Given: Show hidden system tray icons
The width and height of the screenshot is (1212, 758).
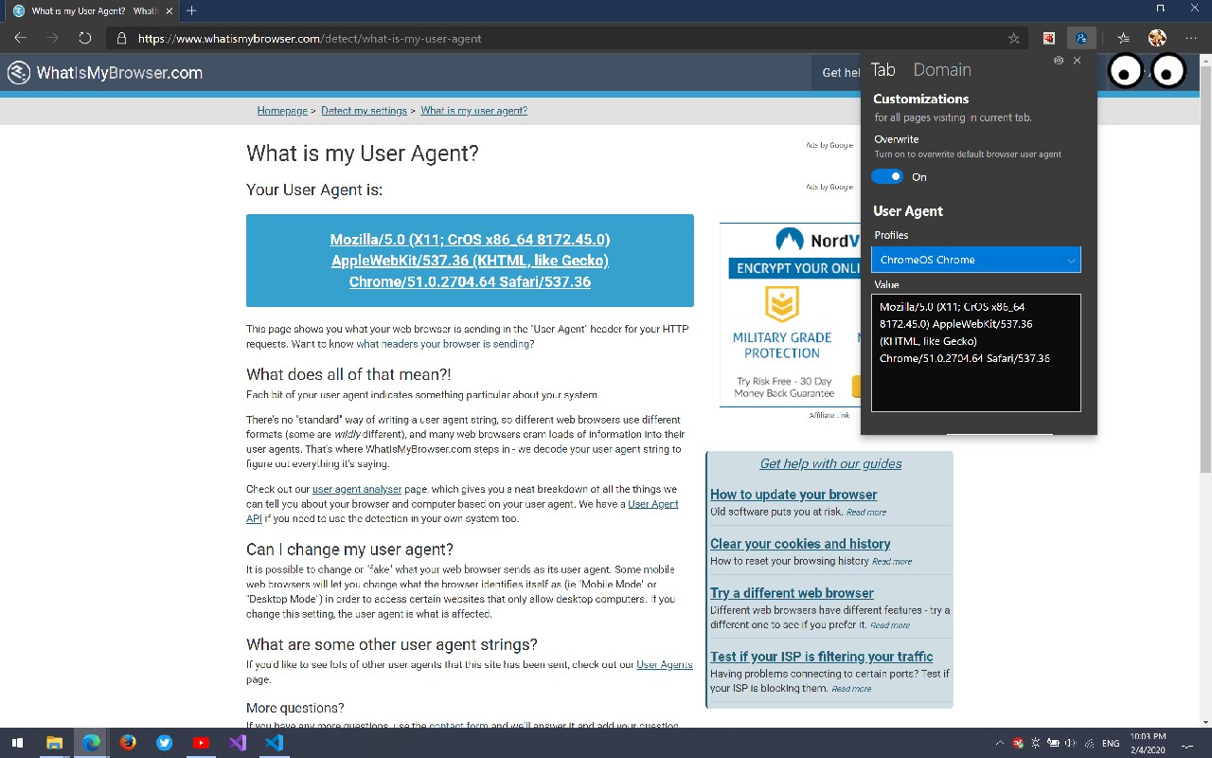Looking at the screenshot, I should (1000, 744).
